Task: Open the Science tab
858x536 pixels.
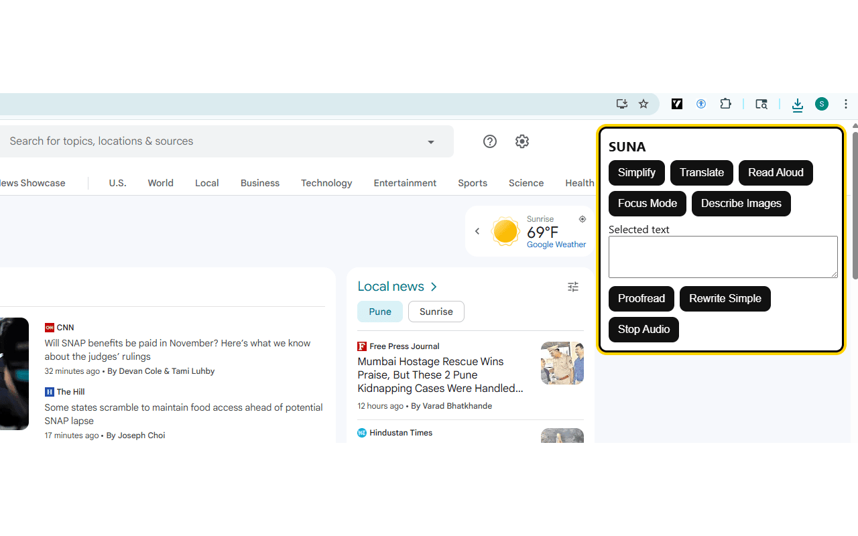Action: tap(526, 183)
